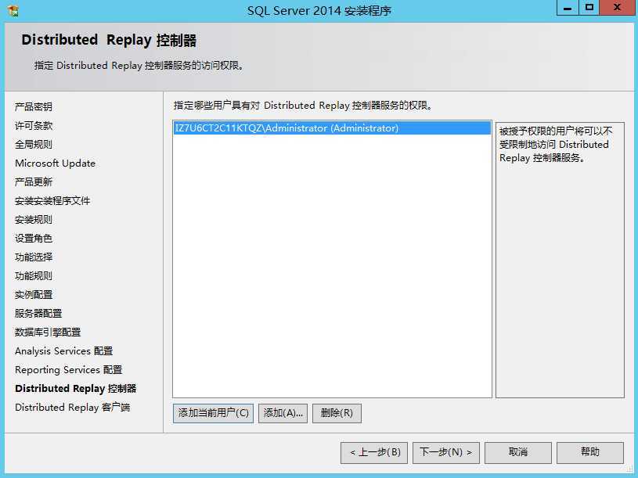Select Analysis Services 配置 step
638x478 pixels.
[64, 350]
